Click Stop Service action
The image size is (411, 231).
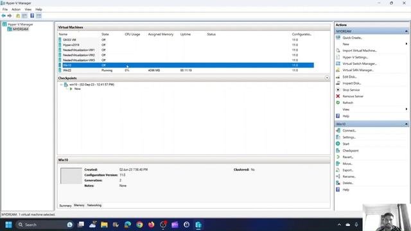(351, 90)
